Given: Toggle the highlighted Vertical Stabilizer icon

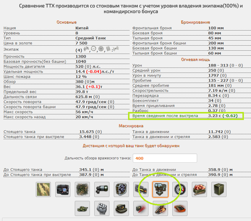Looking at the screenshot, I should tap(161, 189).
